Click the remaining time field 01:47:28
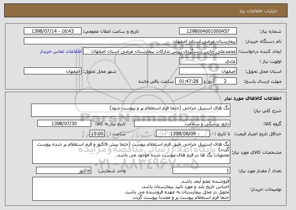Viewport: 296px width, 210px height. click(189, 81)
